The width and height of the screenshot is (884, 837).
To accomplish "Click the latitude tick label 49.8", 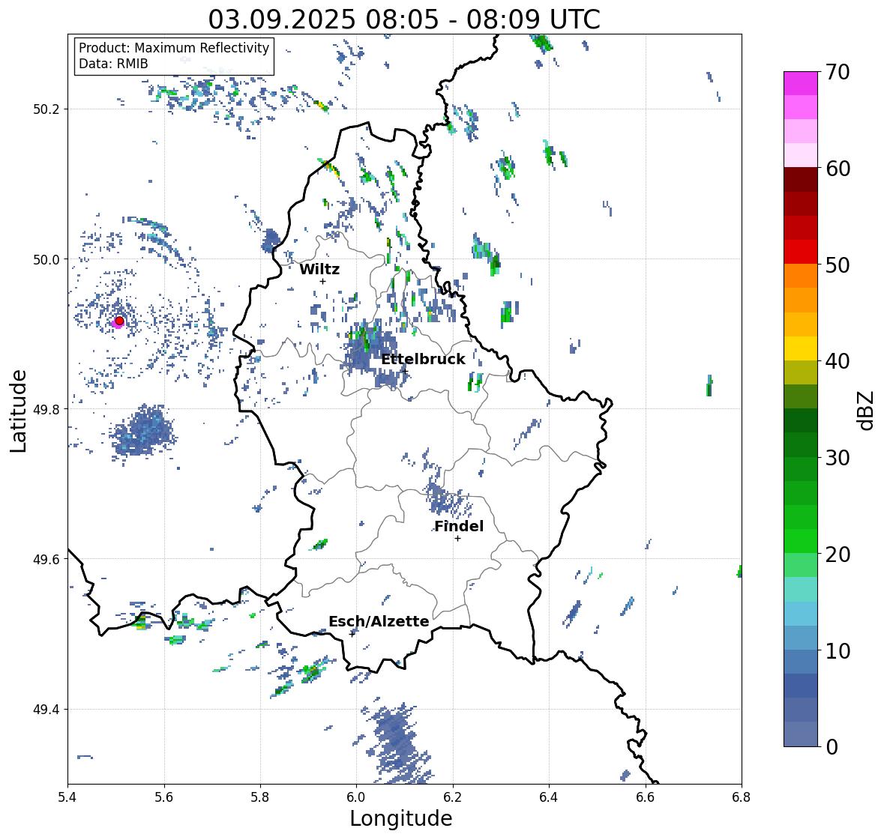I will tap(46, 409).
